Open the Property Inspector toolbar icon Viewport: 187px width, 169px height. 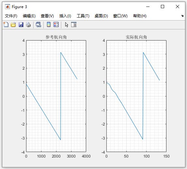coord(74,25)
